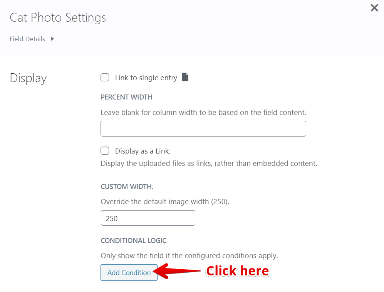Click the Field Details label text
Image resolution: width=384 pixels, height=292 pixels.
pyautogui.click(x=27, y=39)
